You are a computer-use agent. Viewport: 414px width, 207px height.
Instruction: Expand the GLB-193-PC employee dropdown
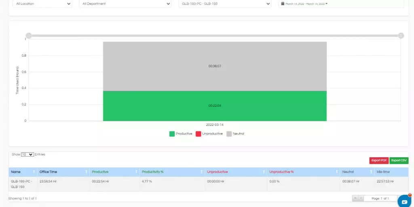[x=225, y=4]
